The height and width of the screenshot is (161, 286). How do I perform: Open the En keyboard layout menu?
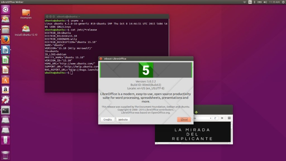pyautogui.click(x=249, y=3)
